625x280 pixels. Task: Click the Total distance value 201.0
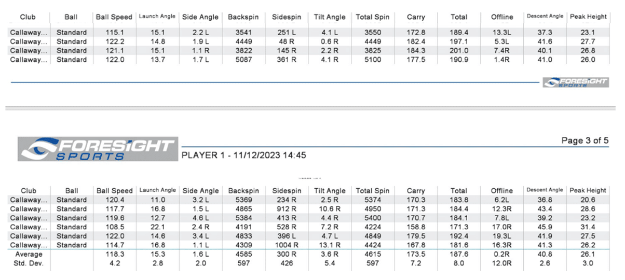(x=459, y=50)
